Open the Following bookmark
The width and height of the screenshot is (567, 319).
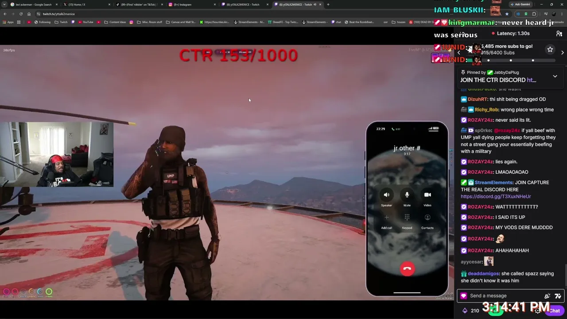pyautogui.click(x=43, y=22)
